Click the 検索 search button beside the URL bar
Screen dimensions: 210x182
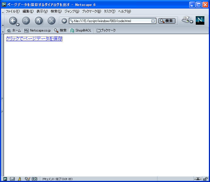tap(167, 21)
